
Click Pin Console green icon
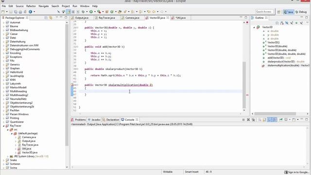click(x=281, y=120)
